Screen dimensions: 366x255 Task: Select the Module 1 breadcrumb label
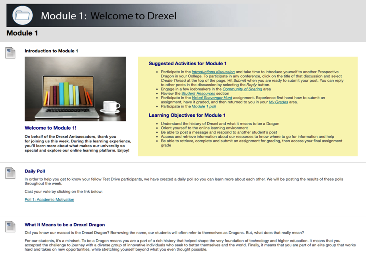click(x=22, y=33)
